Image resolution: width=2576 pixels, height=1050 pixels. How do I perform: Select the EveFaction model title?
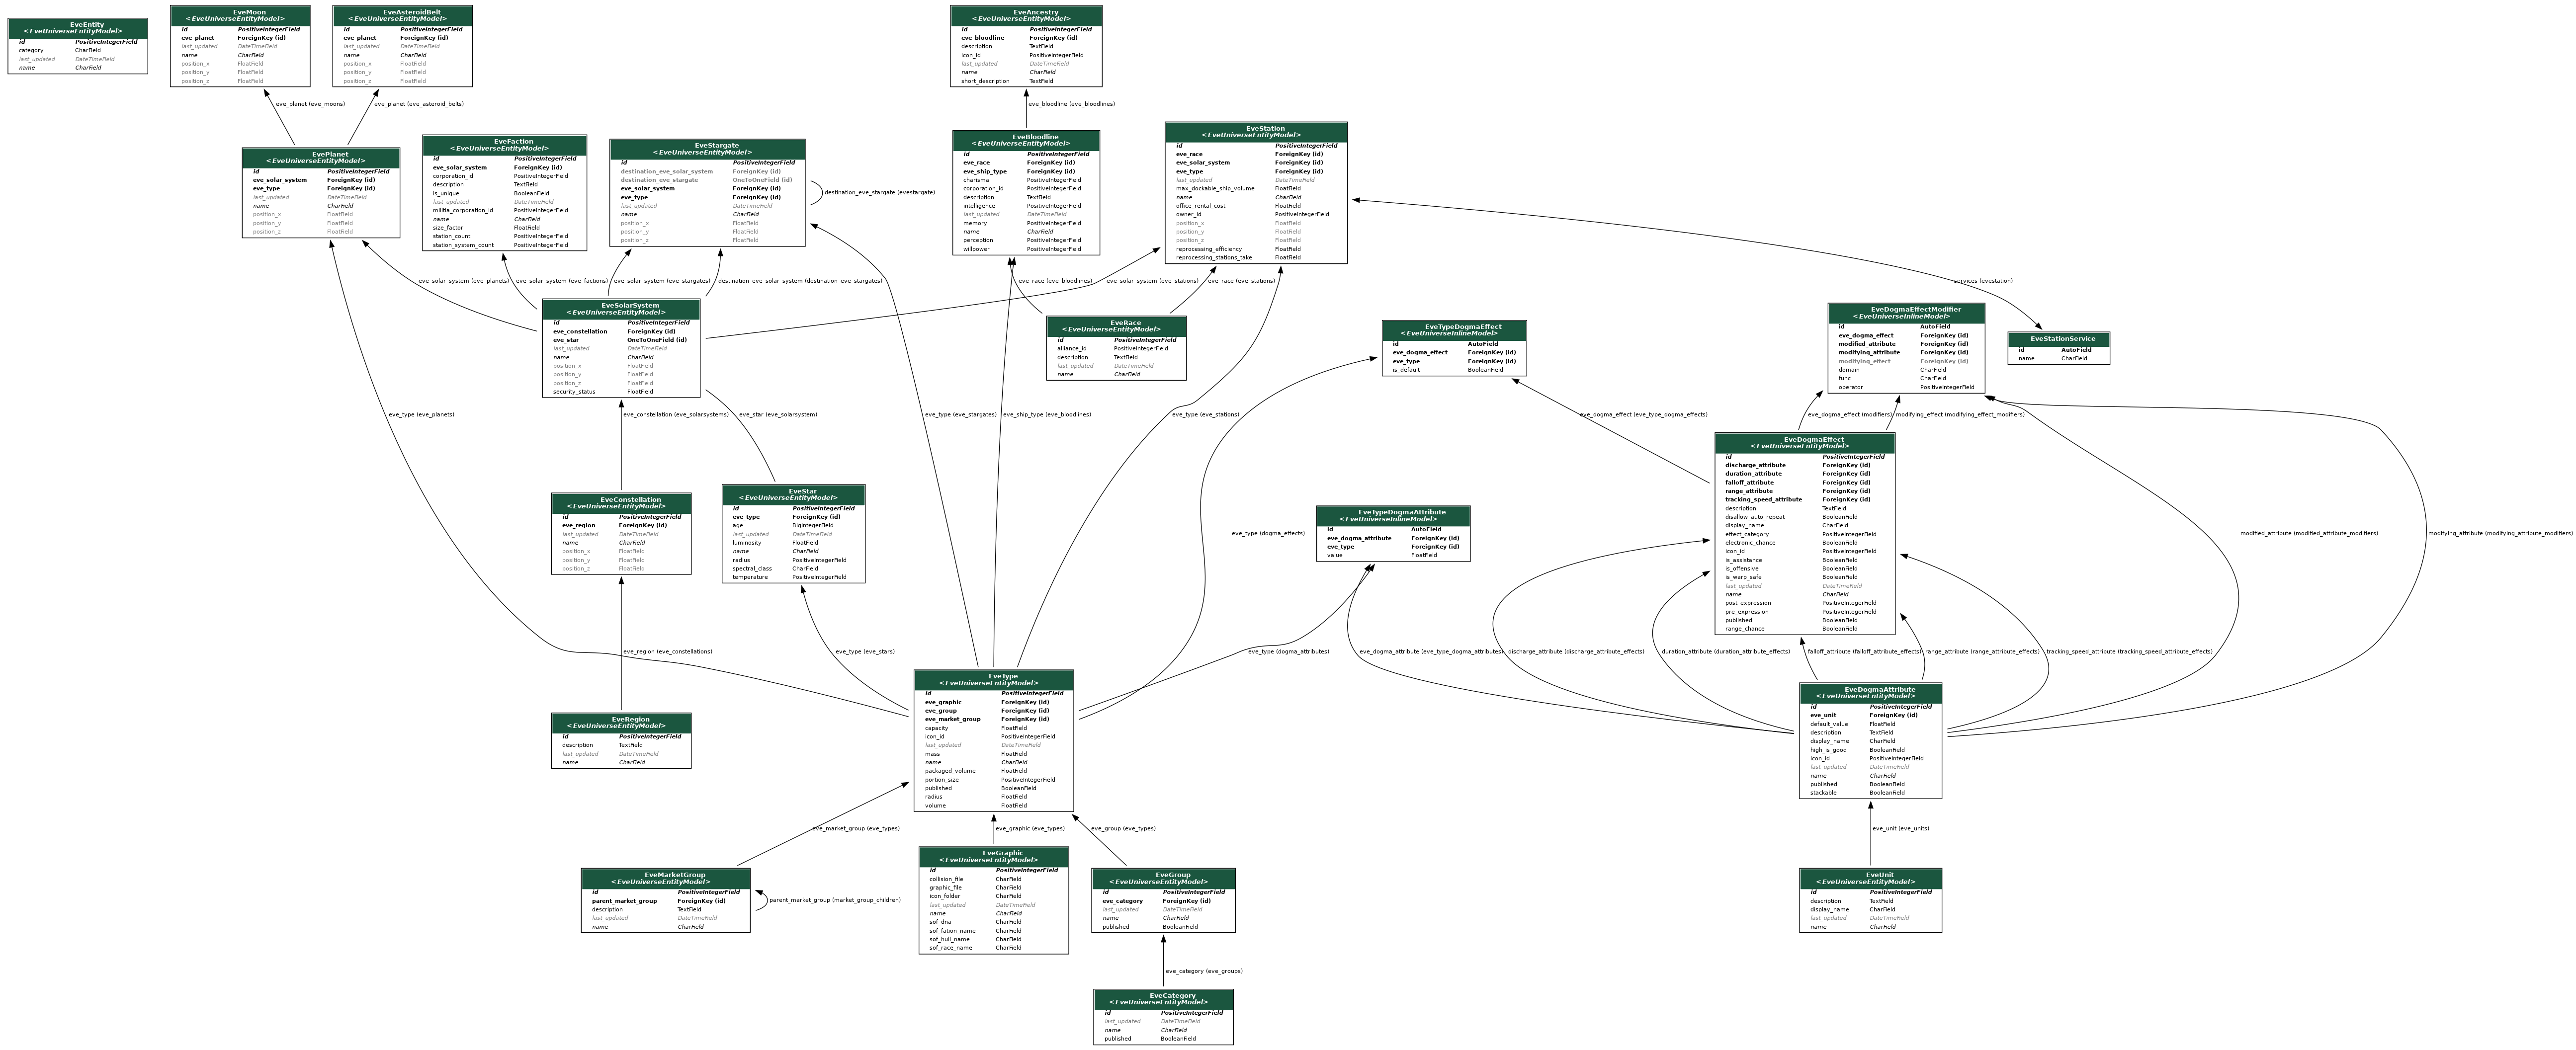514,141
